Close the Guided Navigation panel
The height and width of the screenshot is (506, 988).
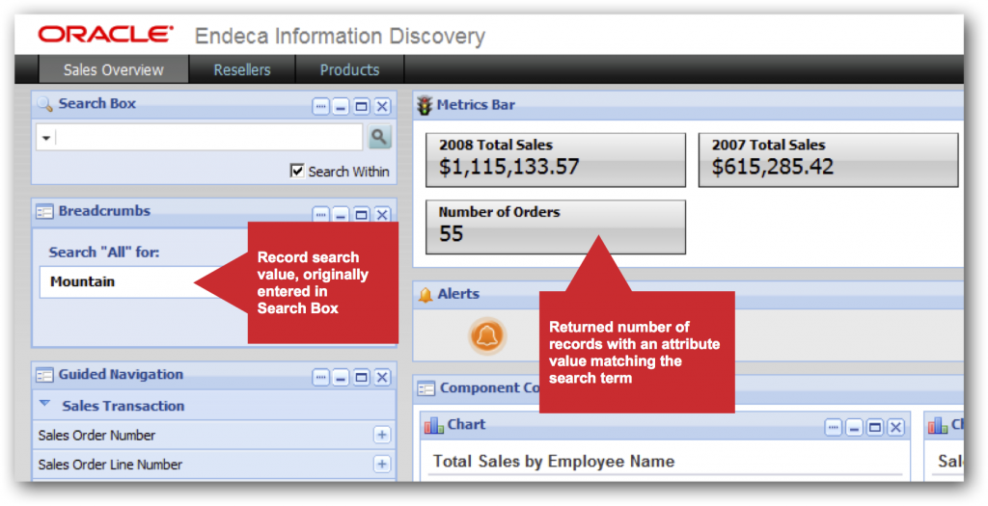(382, 377)
